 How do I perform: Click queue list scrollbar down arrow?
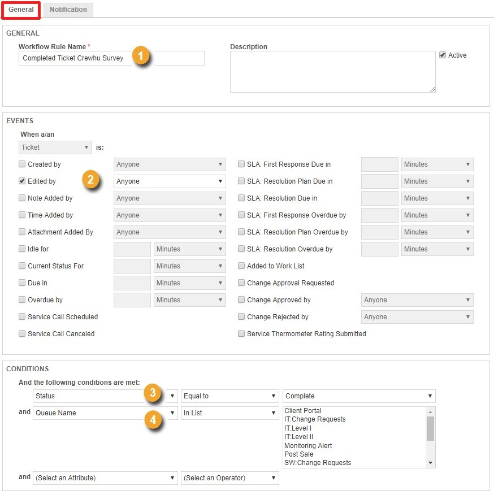pyautogui.click(x=430, y=463)
